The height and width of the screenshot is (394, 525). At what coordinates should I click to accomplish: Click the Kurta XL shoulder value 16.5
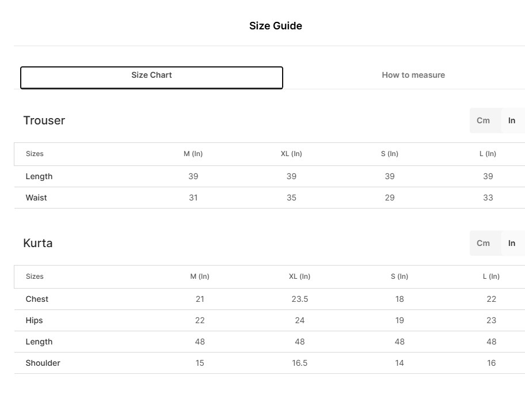click(x=299, y=363)
